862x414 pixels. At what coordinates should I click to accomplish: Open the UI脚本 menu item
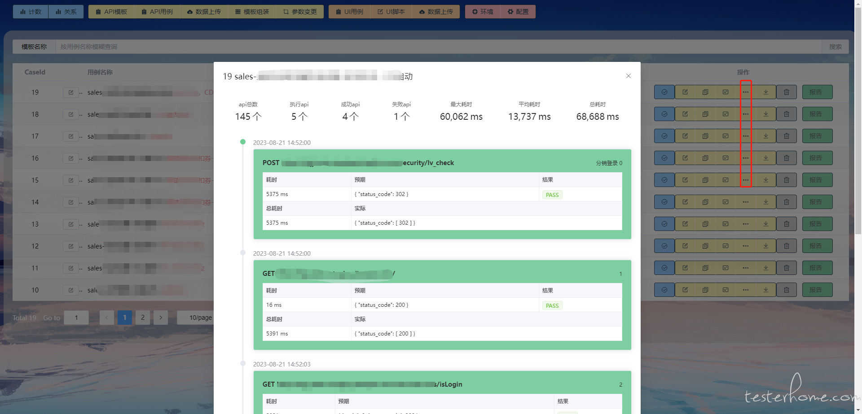pos(391,12)
